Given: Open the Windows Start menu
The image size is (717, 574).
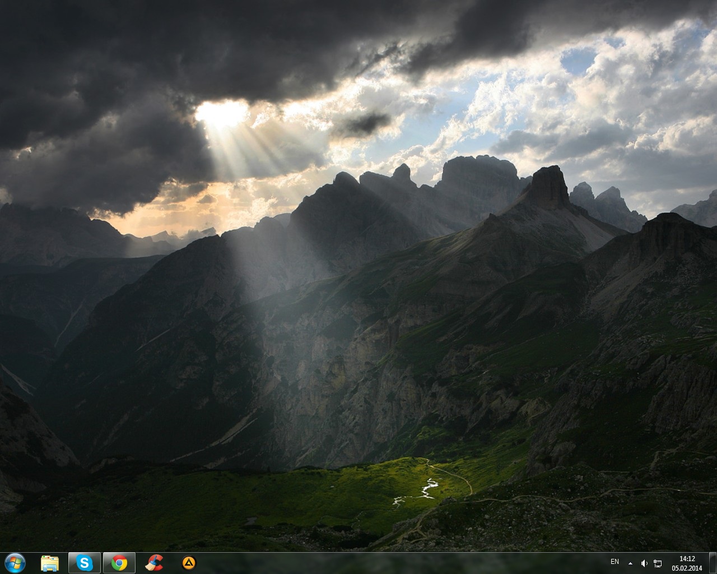Looking at the screenshot, I should tap(15, 562).
